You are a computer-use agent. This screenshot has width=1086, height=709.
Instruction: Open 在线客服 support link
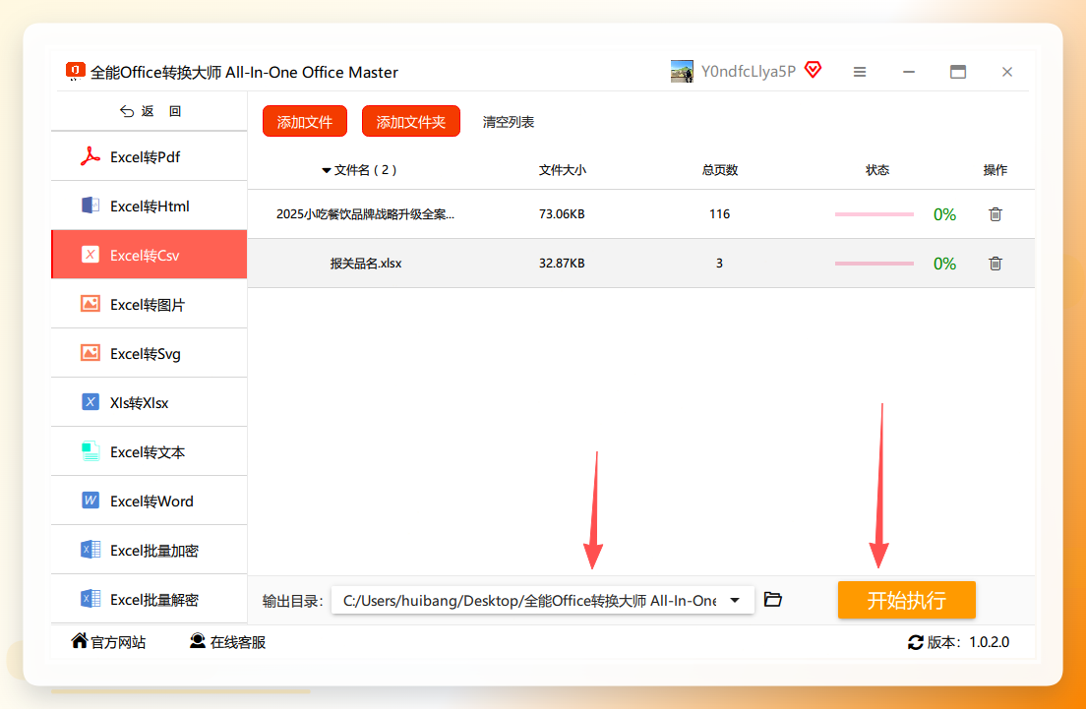click(228, 642)
